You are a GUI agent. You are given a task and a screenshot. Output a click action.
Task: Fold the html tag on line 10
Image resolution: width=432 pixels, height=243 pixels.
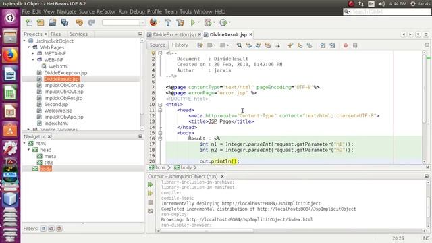tap(160, 105)
